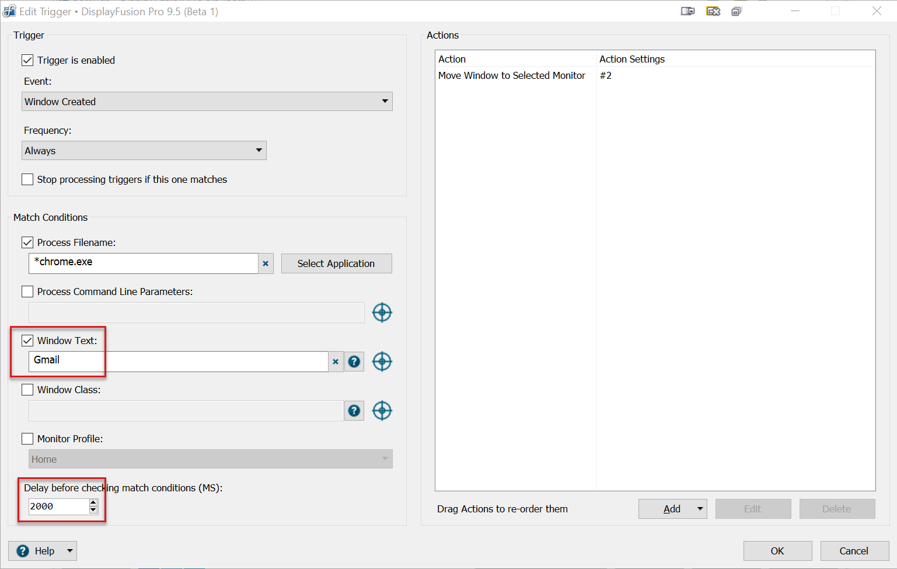Screen dimensions: 897x569
Task: Click the DisplayFusion app icon in title bar
Action: point(9,11)
